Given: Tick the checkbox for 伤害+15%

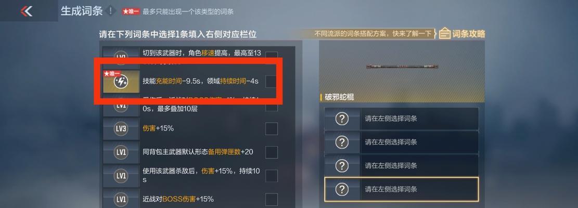Looking at the screenshot, I should click(271, 128).
